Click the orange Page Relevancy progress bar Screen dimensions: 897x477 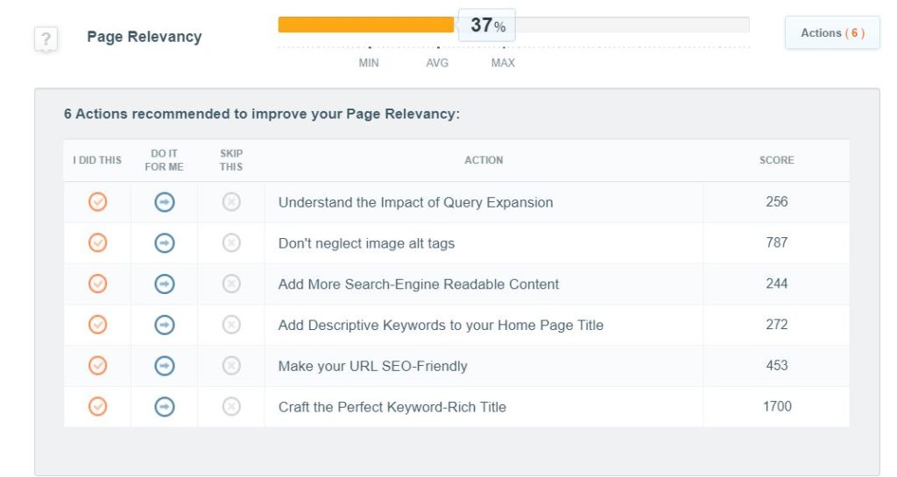[x=366, y=25]
